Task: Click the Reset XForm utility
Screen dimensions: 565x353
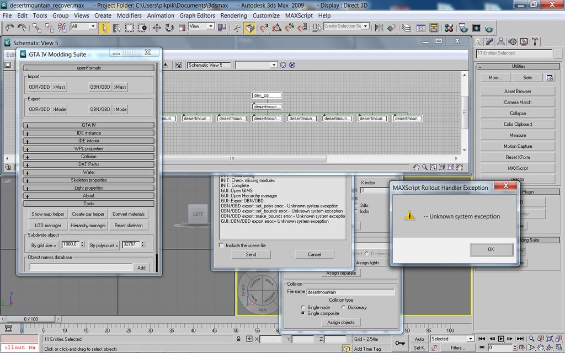Action: tap(518, 157)
